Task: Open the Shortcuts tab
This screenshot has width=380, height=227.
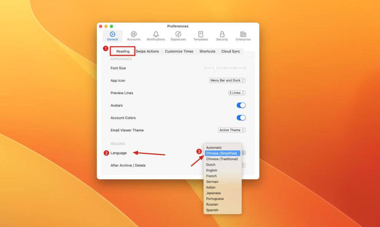Action: pyautogui.click(x=207, y=51)
